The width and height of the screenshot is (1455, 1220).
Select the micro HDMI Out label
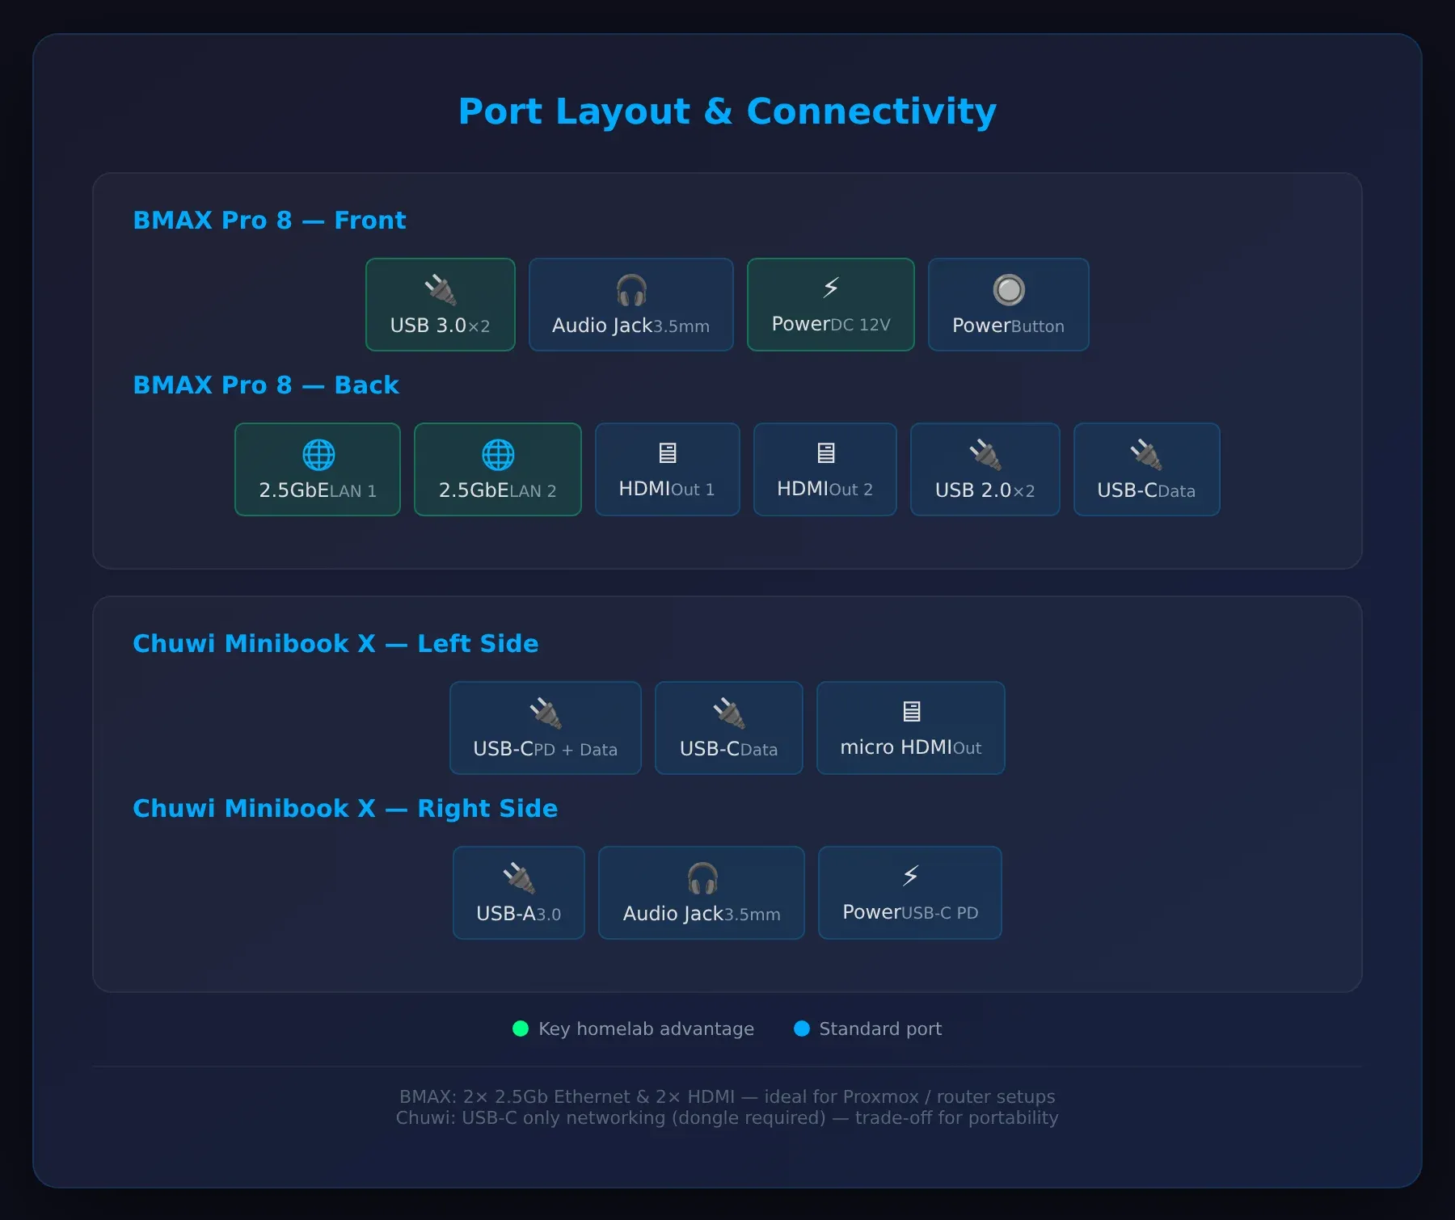pos(911,747)
